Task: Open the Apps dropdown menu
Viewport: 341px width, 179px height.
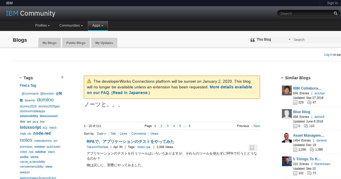Action: (98, 26)
